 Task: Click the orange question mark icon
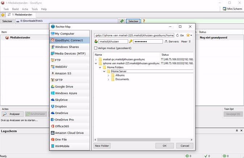[144, 21]
